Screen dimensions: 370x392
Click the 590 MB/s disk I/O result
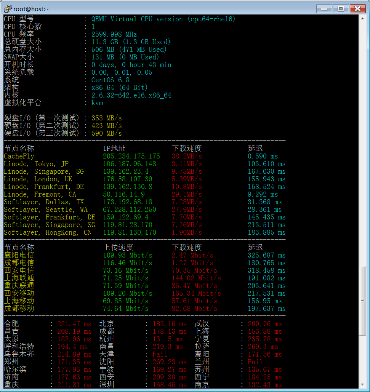[x=106, y=133]
